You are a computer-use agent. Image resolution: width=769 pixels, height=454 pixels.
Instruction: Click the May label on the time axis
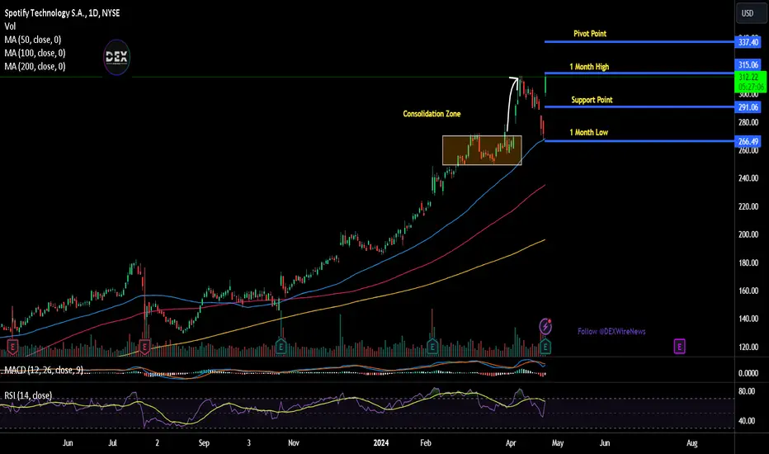[558, 442]
